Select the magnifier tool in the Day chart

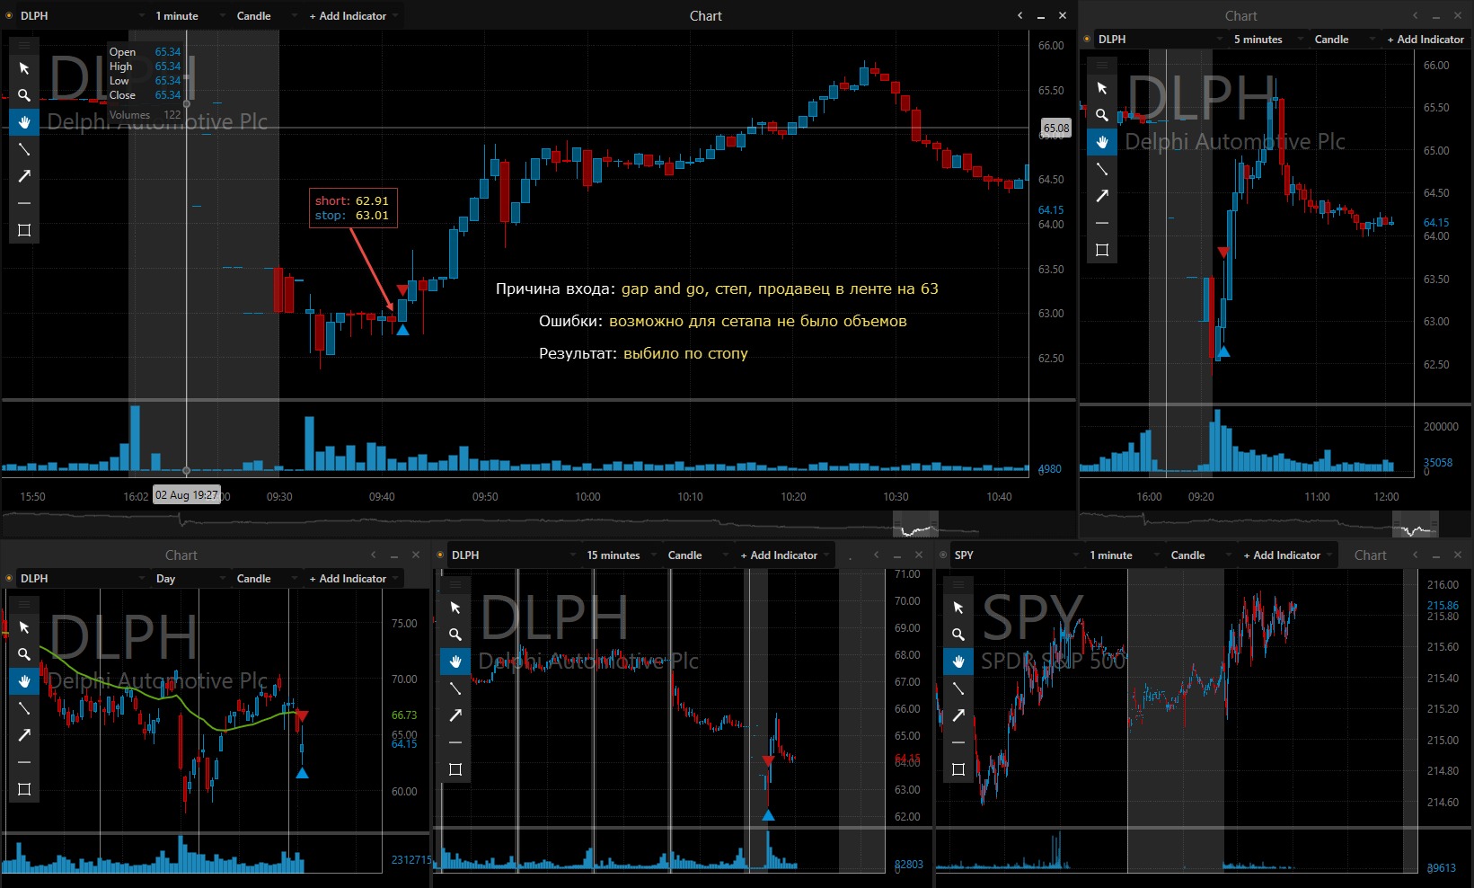[x=24, y=654]
